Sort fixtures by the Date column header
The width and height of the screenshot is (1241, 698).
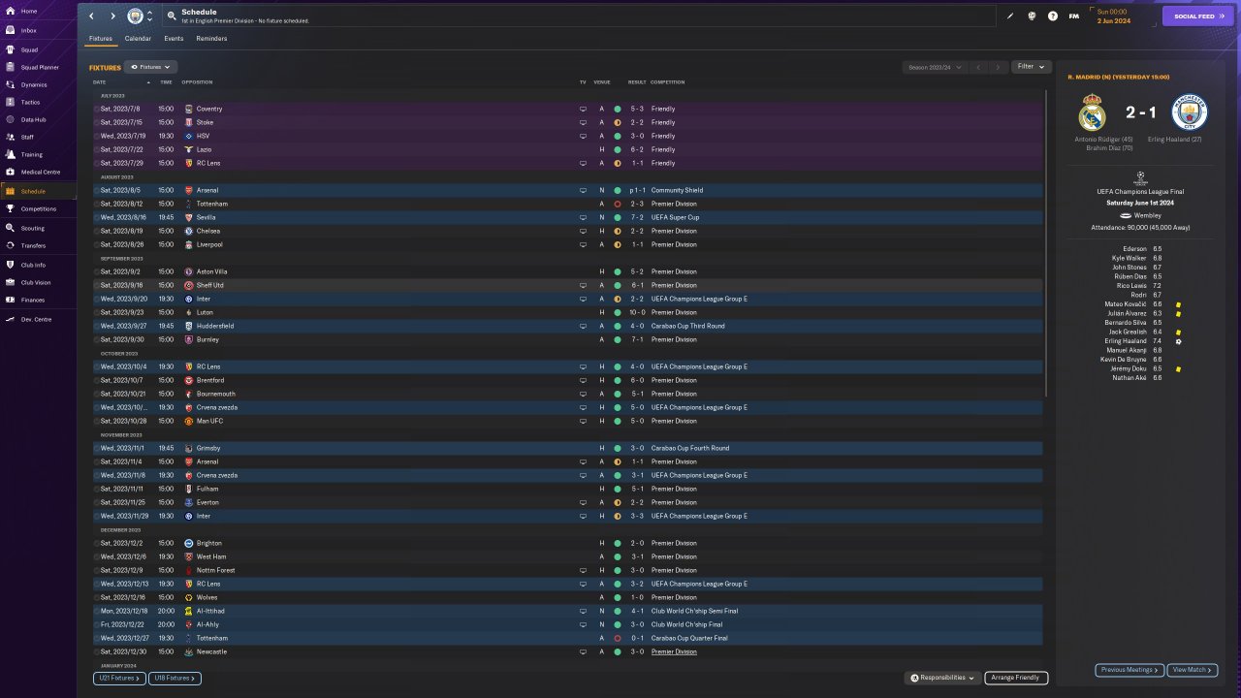100,82
